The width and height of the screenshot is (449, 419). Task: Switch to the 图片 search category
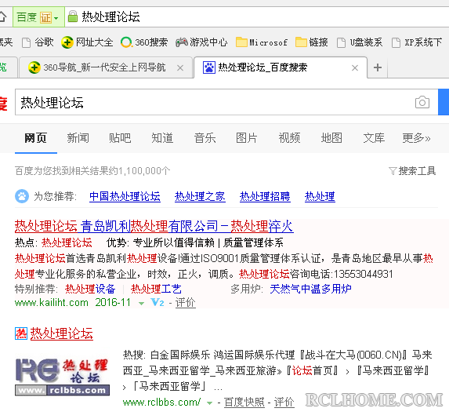247,138
